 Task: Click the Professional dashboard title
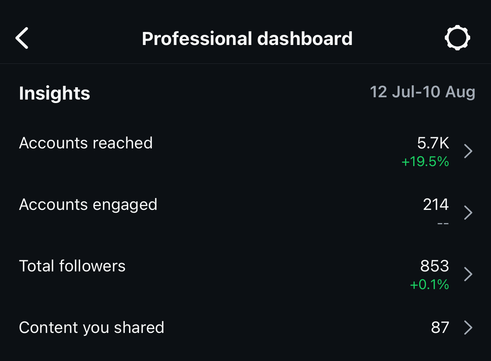pos(247,39)
